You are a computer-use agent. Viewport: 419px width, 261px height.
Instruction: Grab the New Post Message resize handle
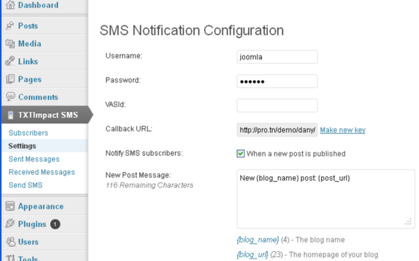pyautogui.click(x=409, y=222)
